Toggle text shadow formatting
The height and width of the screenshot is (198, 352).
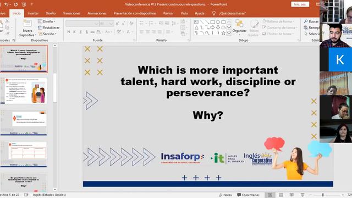tap(86, 32)
